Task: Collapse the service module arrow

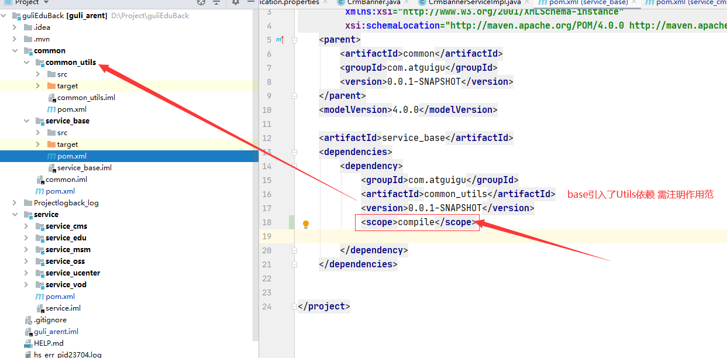Action: point(15,215)
